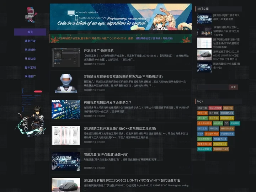
Task: Select the 游戏推广 tag
Action: (202, 118)
